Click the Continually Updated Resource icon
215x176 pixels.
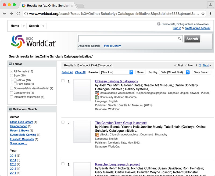coord(97,97)
